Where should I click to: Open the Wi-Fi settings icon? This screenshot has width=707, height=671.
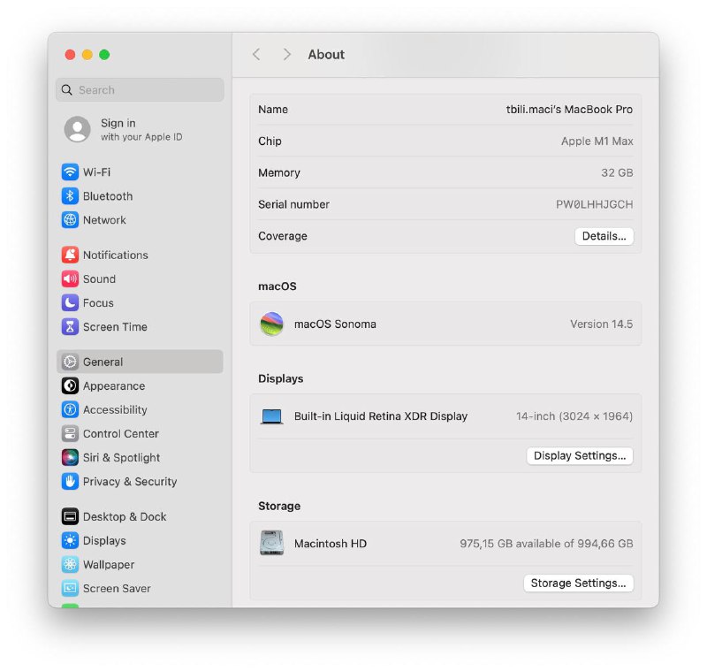tap(70, 172)
